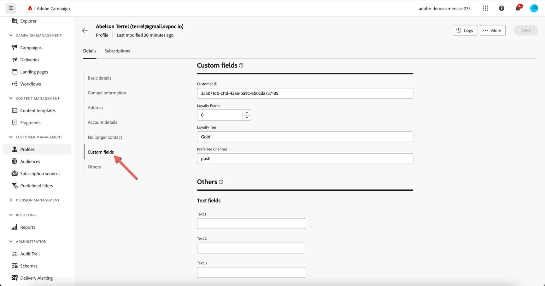Jump to the Contact information section

[x=107, y=93]
